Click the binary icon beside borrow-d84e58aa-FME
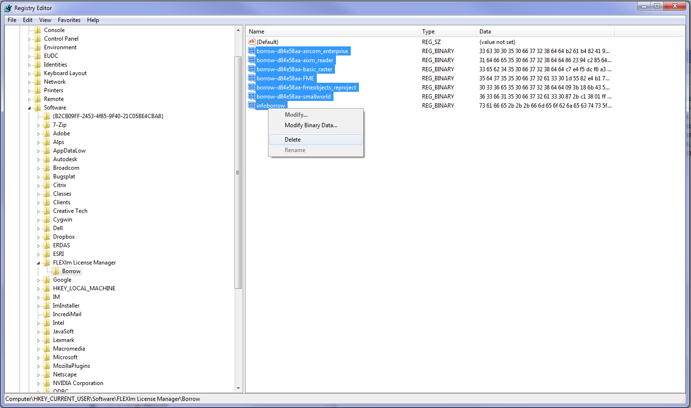This screenshot has width=691, height=408. pyautogui.click(x=252, y=78)
